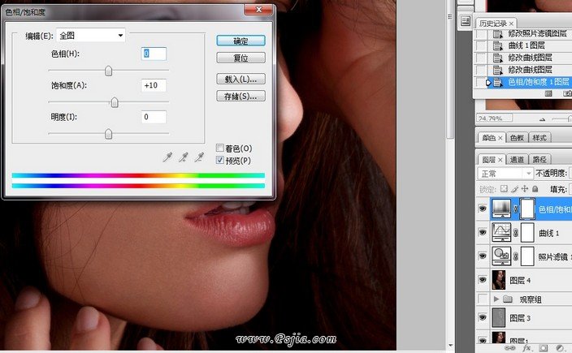This screenshot has width=572, height=353.
Task: Enable the 着色(O) colorize checkbox
Action: [220, 149]
